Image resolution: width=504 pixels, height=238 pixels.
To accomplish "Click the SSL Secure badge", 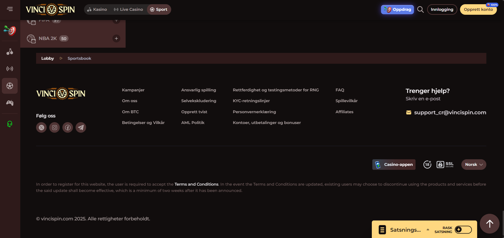I will (445, 165).
